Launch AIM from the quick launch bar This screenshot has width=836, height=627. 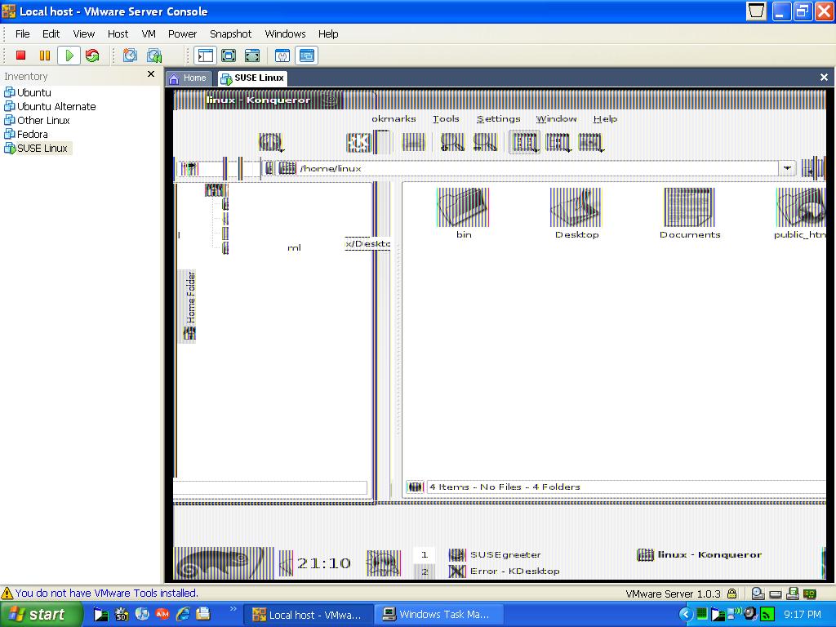coord(162,614)
